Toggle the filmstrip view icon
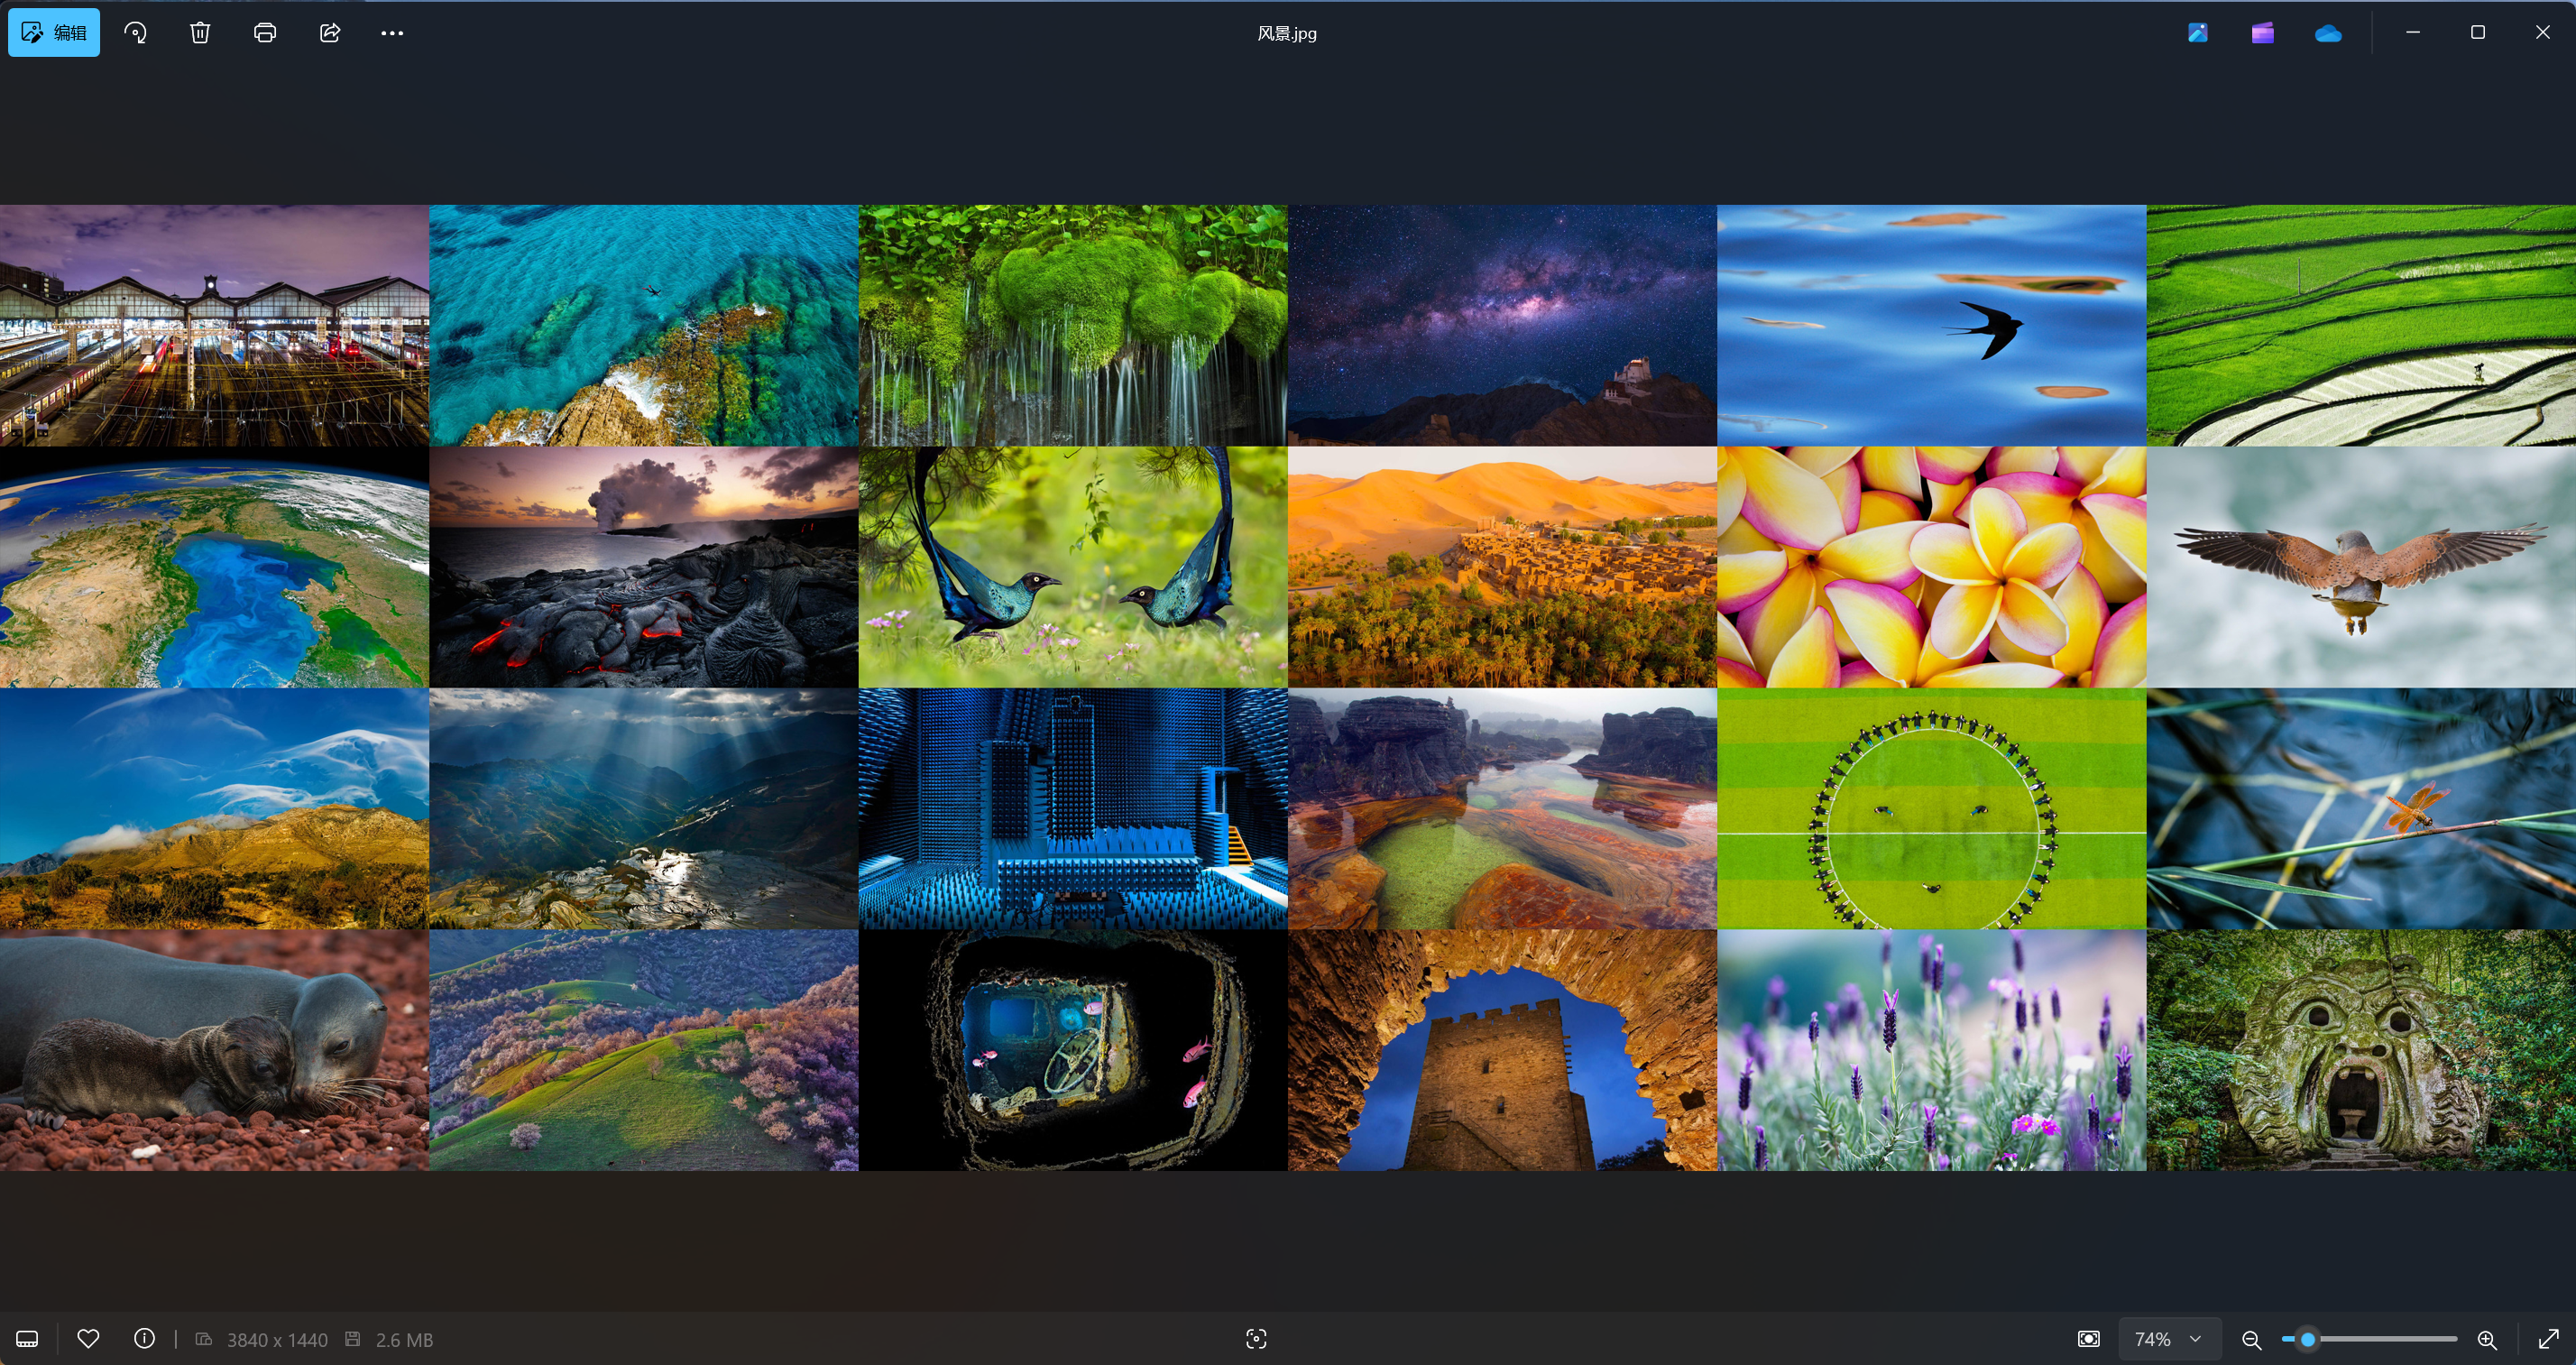 (27, 1339)
